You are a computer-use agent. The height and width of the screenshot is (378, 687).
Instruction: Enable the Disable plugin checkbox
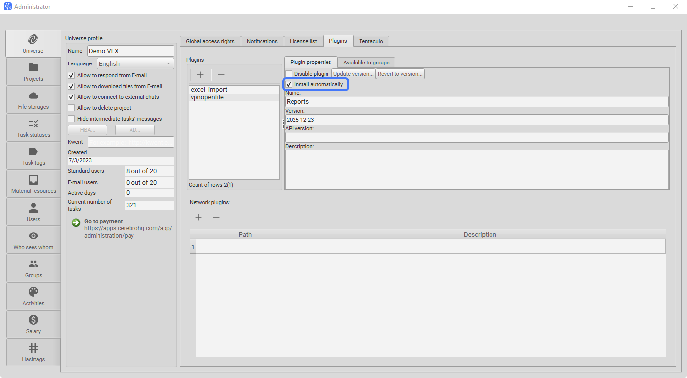pos(289,74)
